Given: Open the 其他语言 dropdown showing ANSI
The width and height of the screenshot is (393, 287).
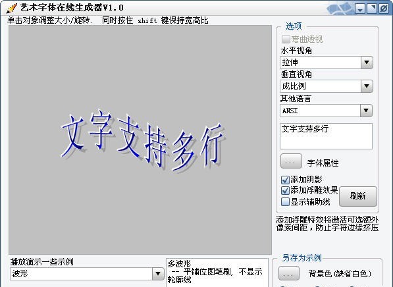Looking at the screenshot, I should tap(326, 111).
